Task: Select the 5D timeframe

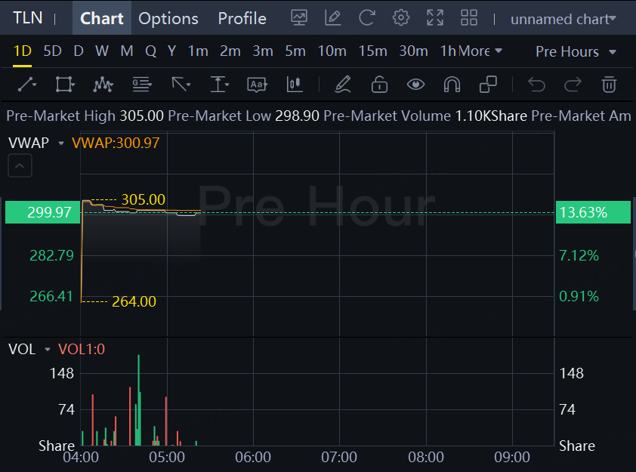Action: pyautogui.click(x=52, y=51)
